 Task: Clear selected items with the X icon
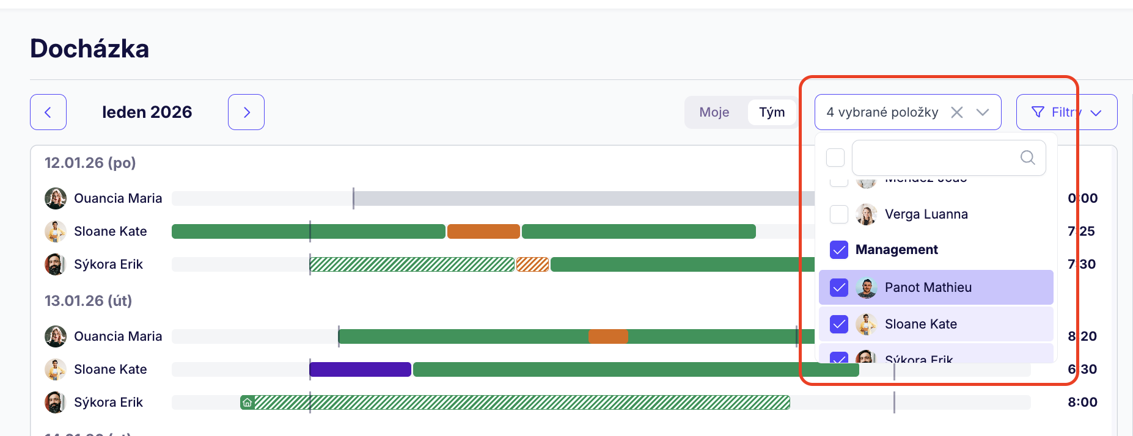956,112
